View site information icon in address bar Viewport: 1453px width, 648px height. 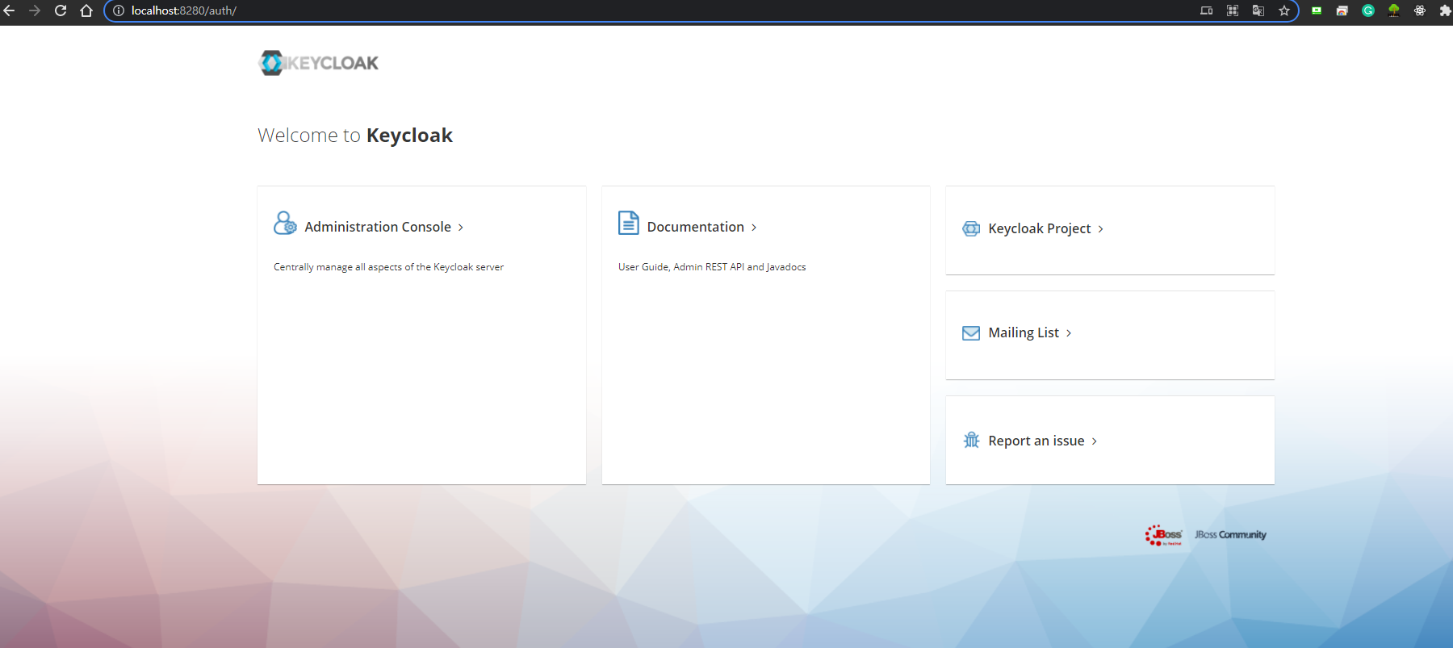point(119,10)
